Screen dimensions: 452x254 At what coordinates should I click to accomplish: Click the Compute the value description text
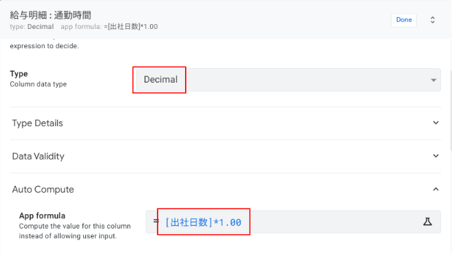click(x=75, y=231)
